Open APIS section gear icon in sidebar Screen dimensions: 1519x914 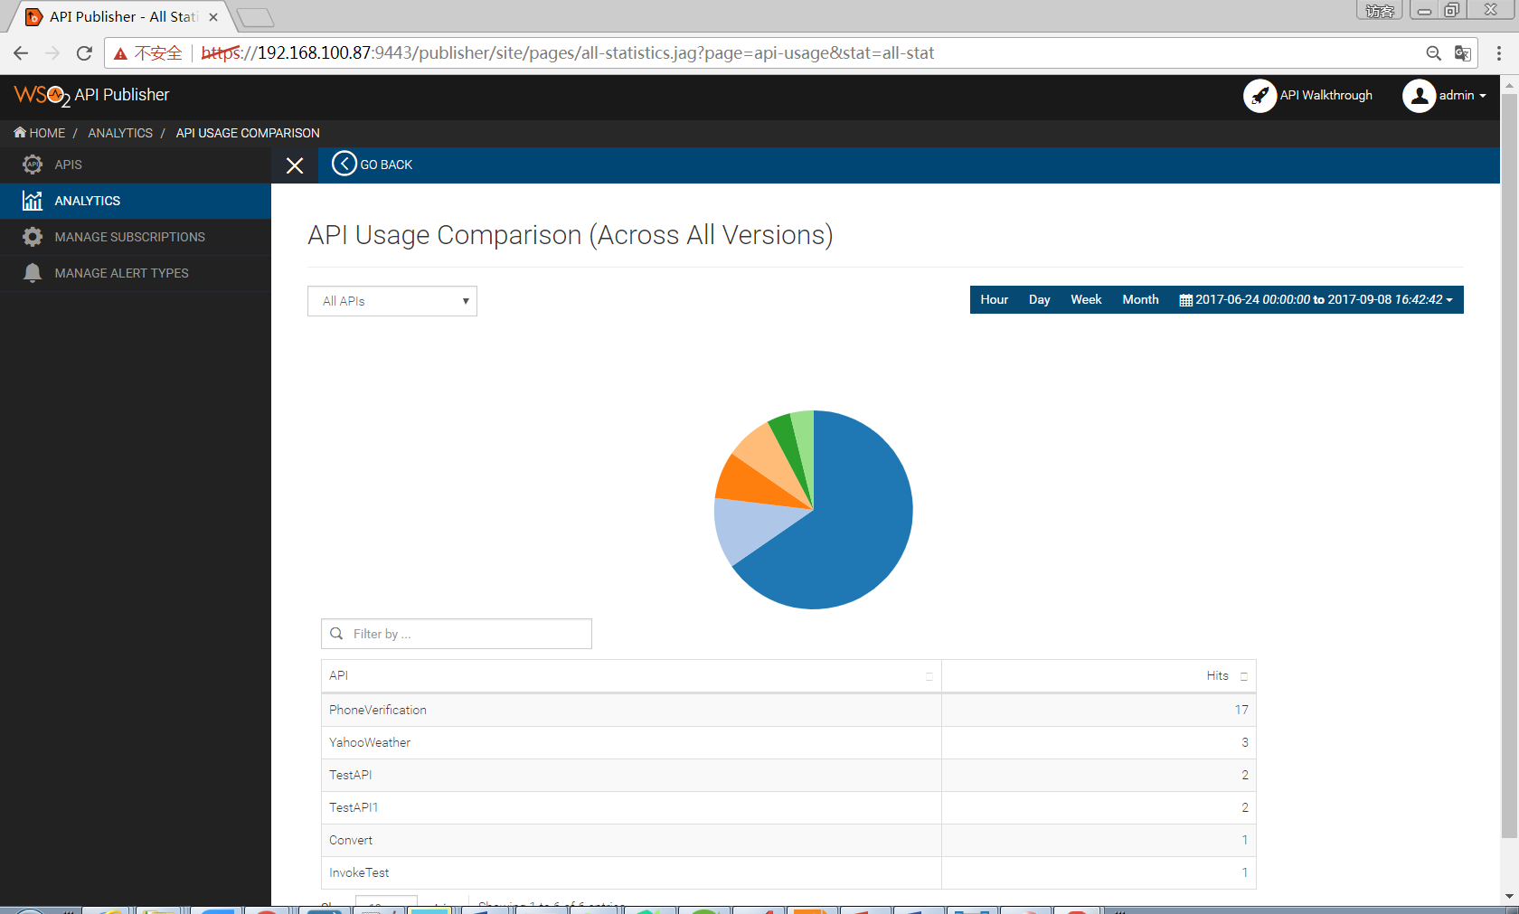tap(33, 165)
